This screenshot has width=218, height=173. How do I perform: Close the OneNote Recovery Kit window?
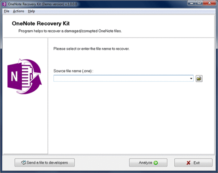(x=209, y=3)
